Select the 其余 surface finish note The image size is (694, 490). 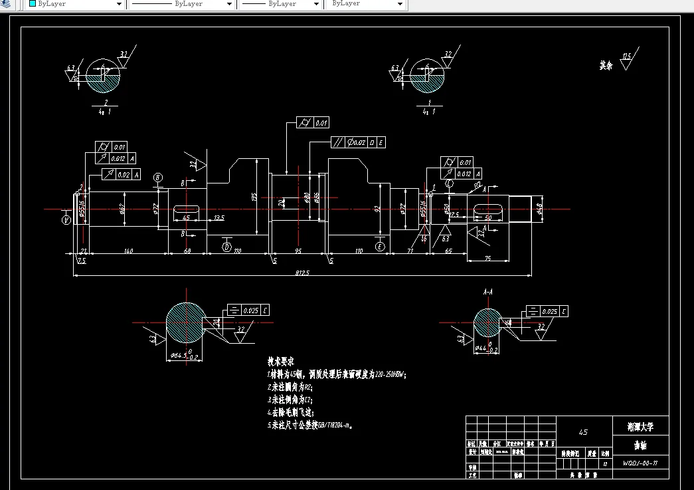click(606, 66)
